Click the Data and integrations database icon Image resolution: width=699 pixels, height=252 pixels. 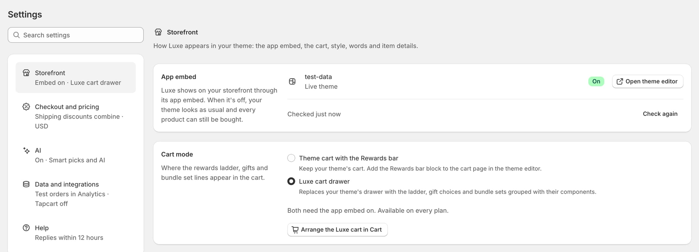pyautogui.click(x=26, y=184)
